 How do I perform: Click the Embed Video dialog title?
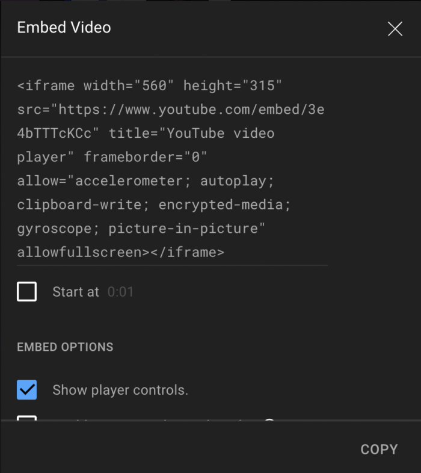point(64,28)
